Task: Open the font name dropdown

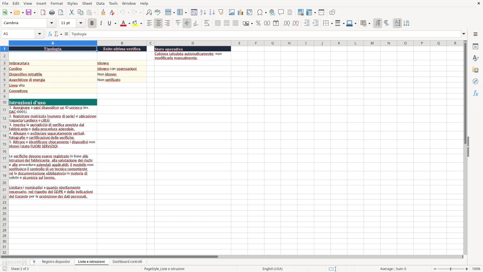Action: click(51, 23)
